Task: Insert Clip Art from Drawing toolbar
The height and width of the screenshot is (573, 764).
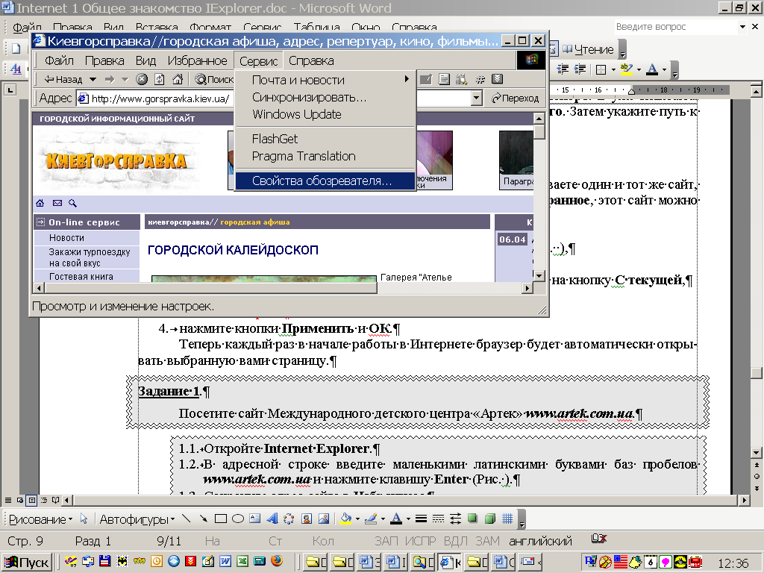Action: (307, 519)
